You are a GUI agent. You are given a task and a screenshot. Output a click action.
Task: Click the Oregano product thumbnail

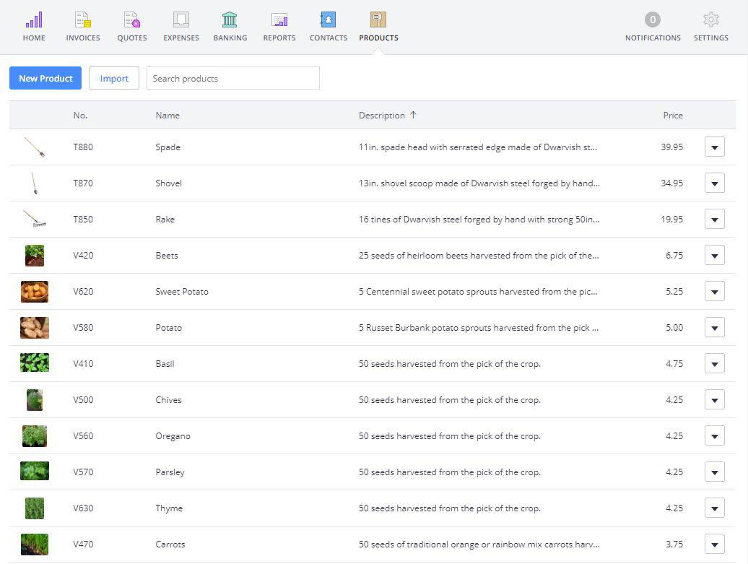click(35, 436)
